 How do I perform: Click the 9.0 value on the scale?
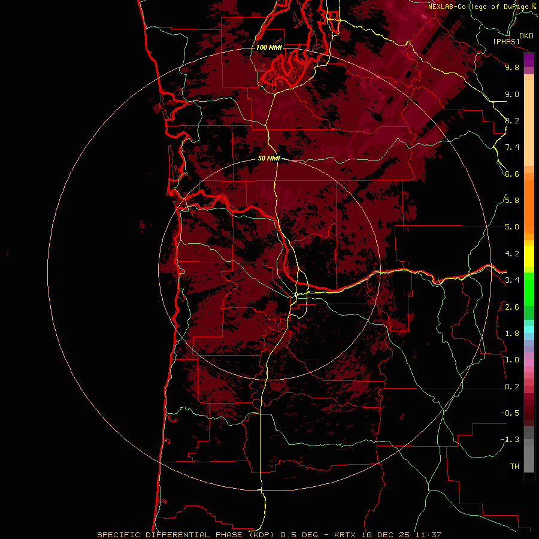pyautogui.click(x=512, y=94)
